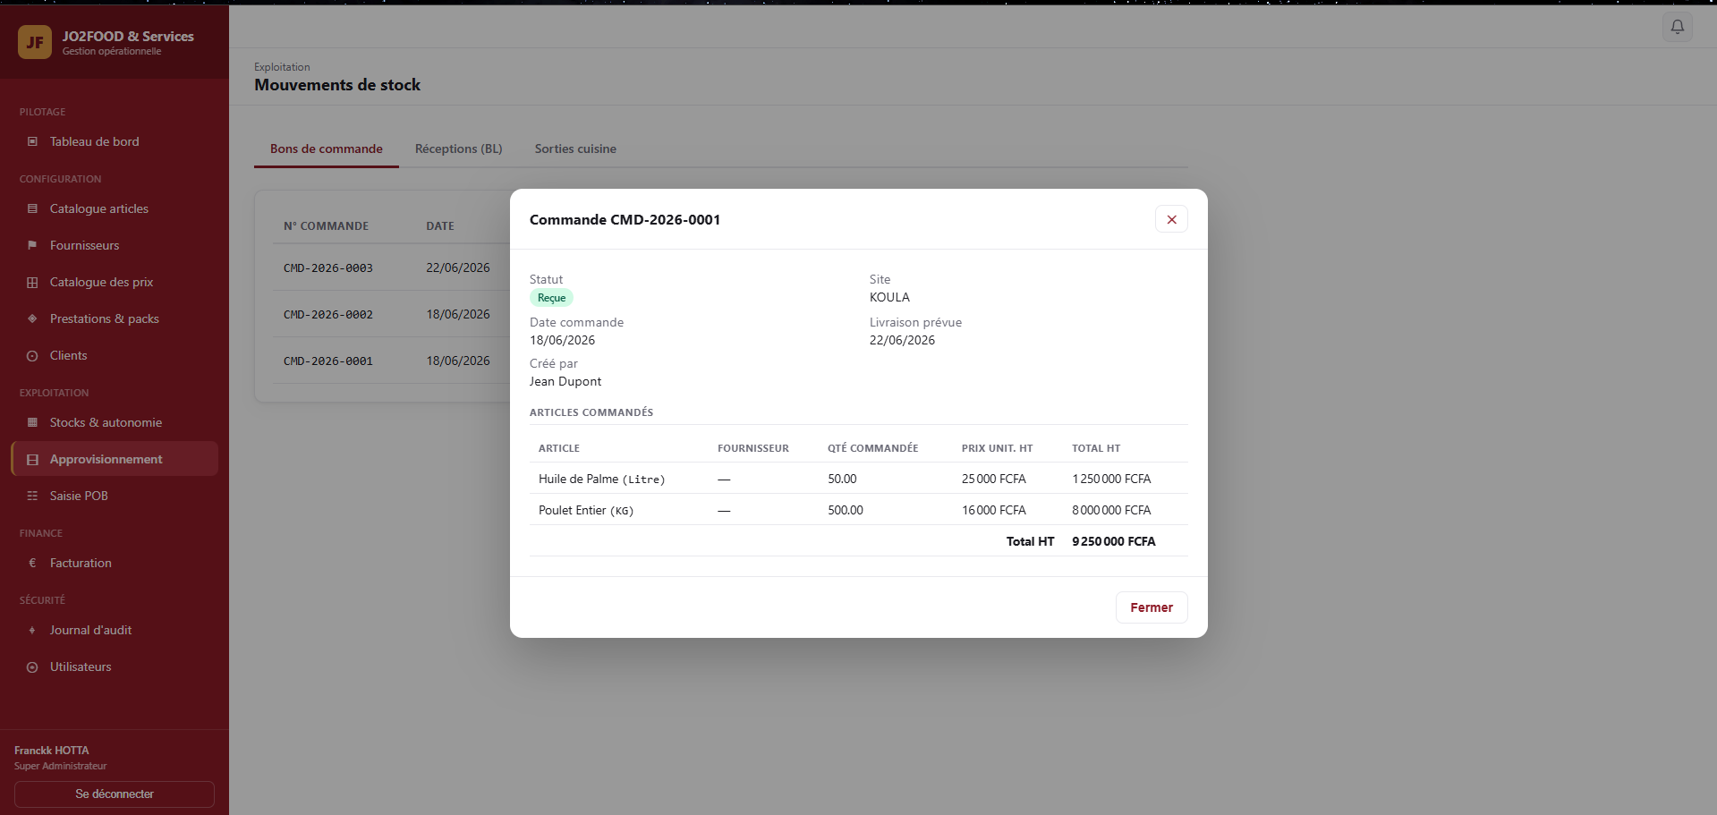Image resolution: width=1717 pixels, height=815 pixels.
Task: Click the date 22/06/2026 in CMD-2026-0003 row
Action: click(x=458, y=267)
